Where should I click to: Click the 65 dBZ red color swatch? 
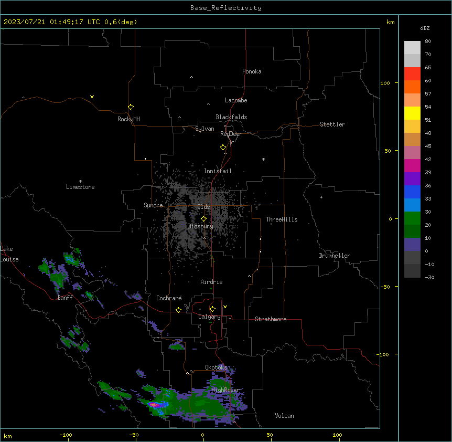click(x=412, y=74)
